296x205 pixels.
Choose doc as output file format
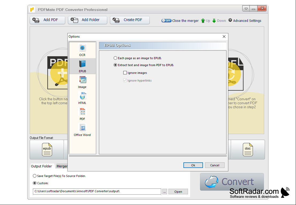(x=248, y=150)
